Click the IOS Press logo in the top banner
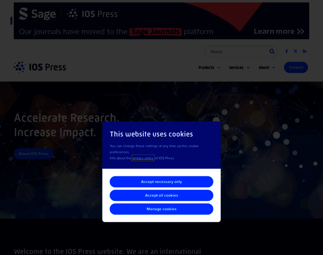The image size is (323, 255). click(x=92, y=14)
